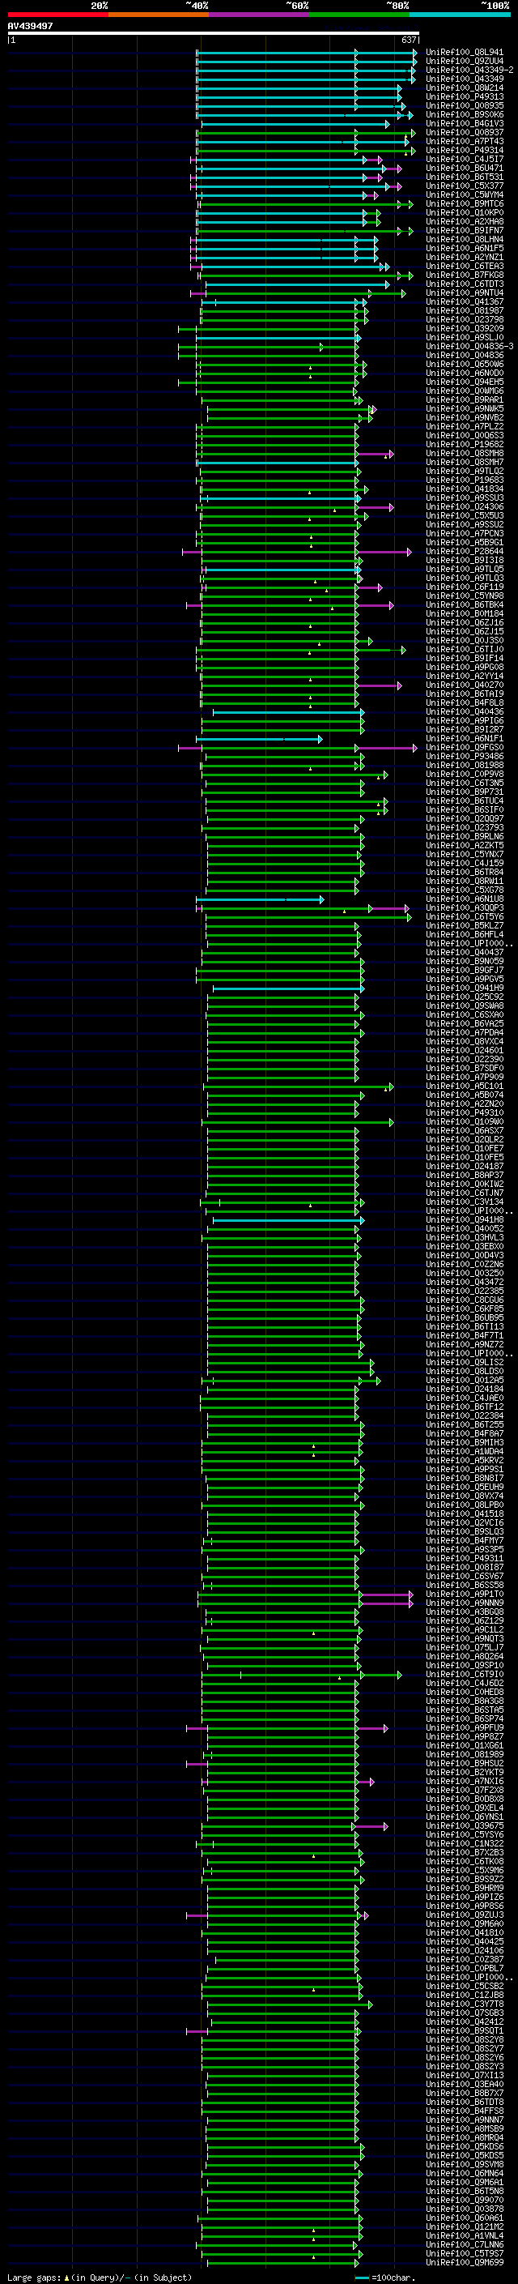The image size is (518, 2284).
Task: Select hit label UniRef100_Q9FGS0
Action: point(465,748)
